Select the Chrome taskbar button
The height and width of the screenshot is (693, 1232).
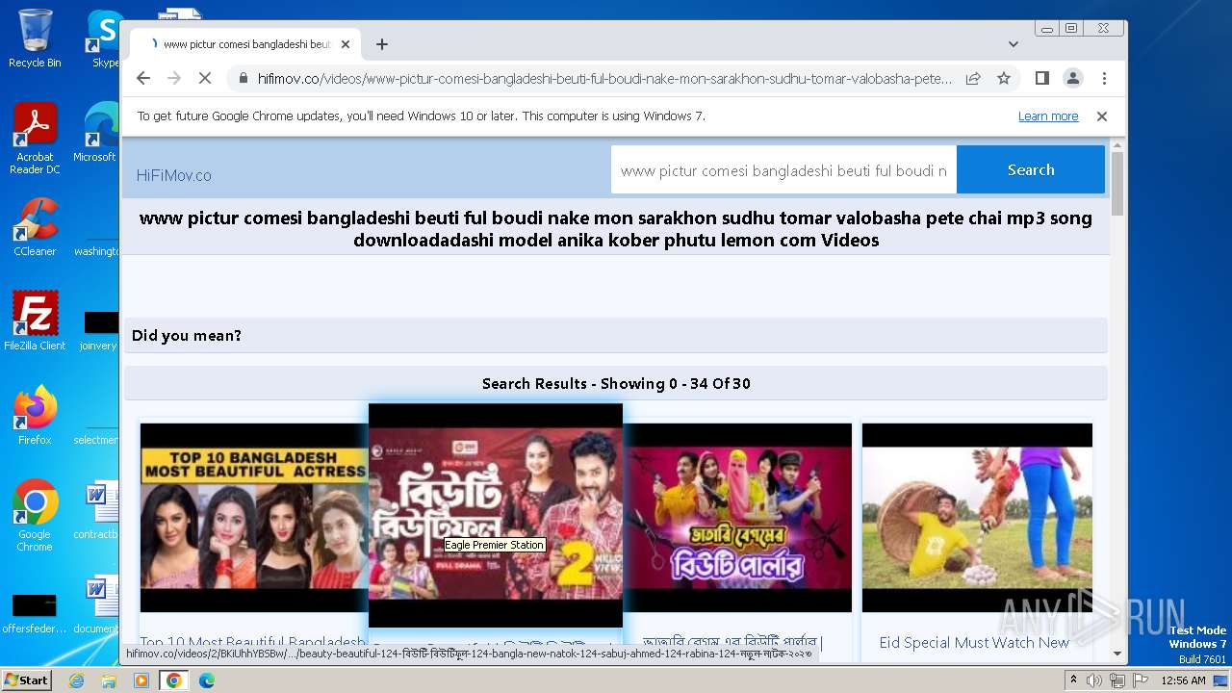tap(174, 680)
